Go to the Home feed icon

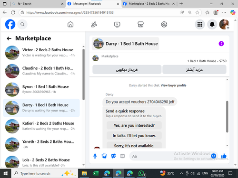click(70, 24)
